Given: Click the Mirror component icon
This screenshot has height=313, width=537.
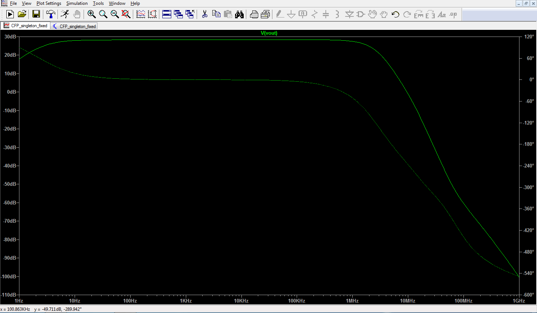Looking at the screenshot, I should [430, 15].
